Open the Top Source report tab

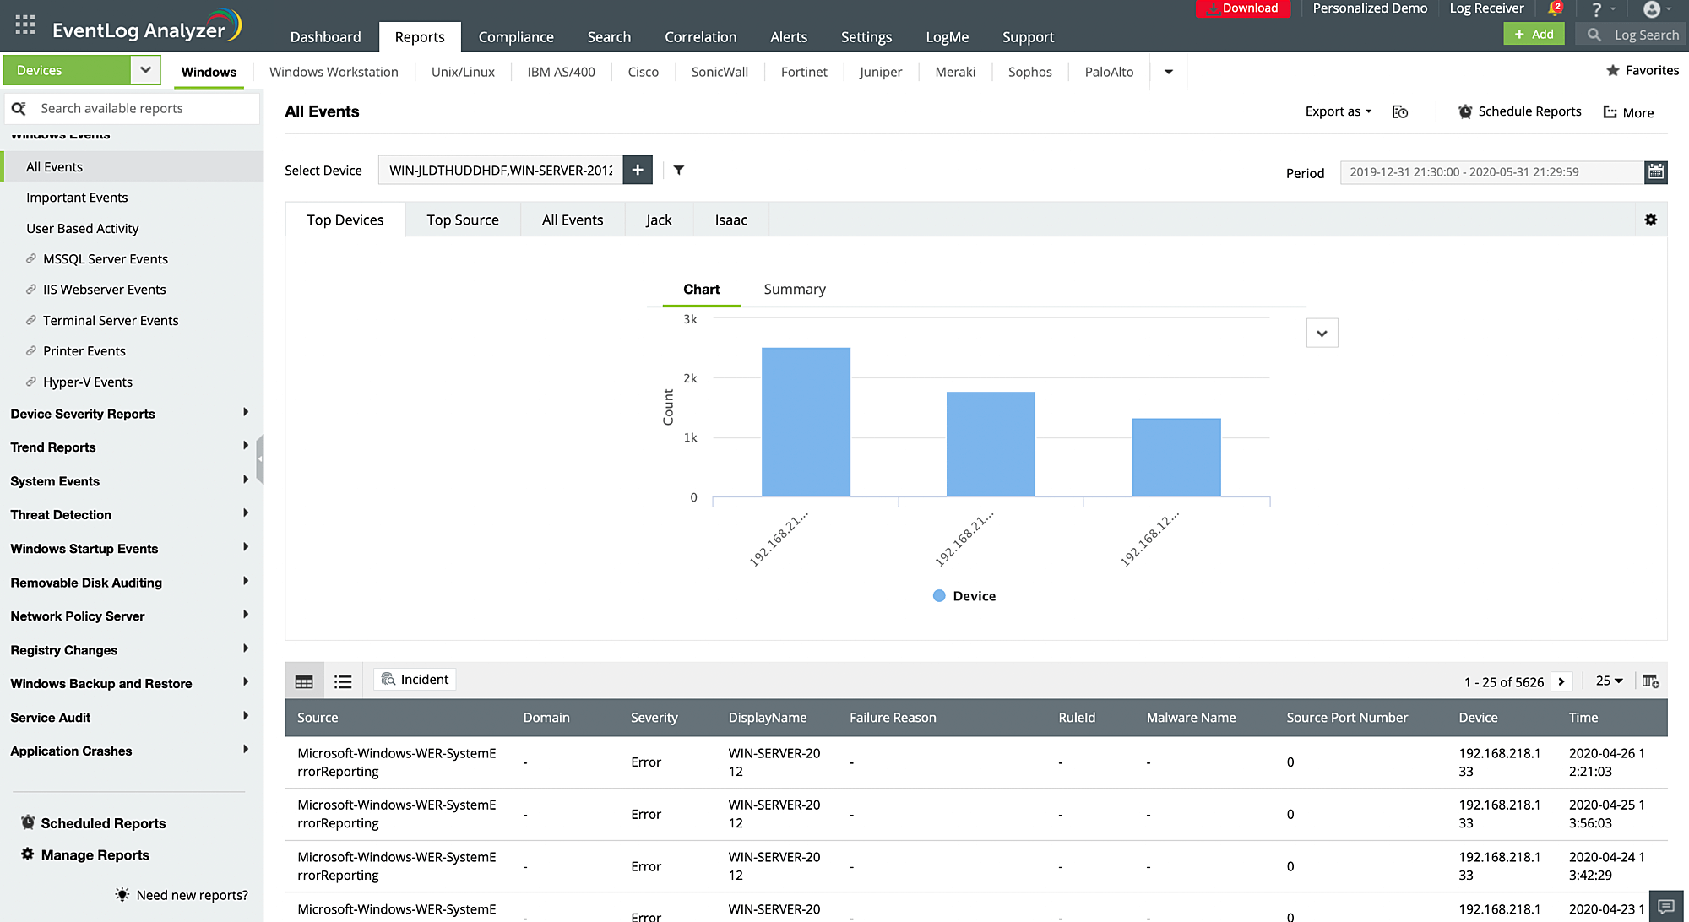(463, 220)
